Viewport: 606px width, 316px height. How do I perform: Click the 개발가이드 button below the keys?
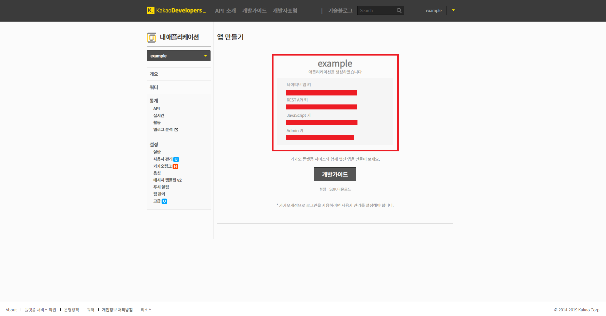(335, 174)
